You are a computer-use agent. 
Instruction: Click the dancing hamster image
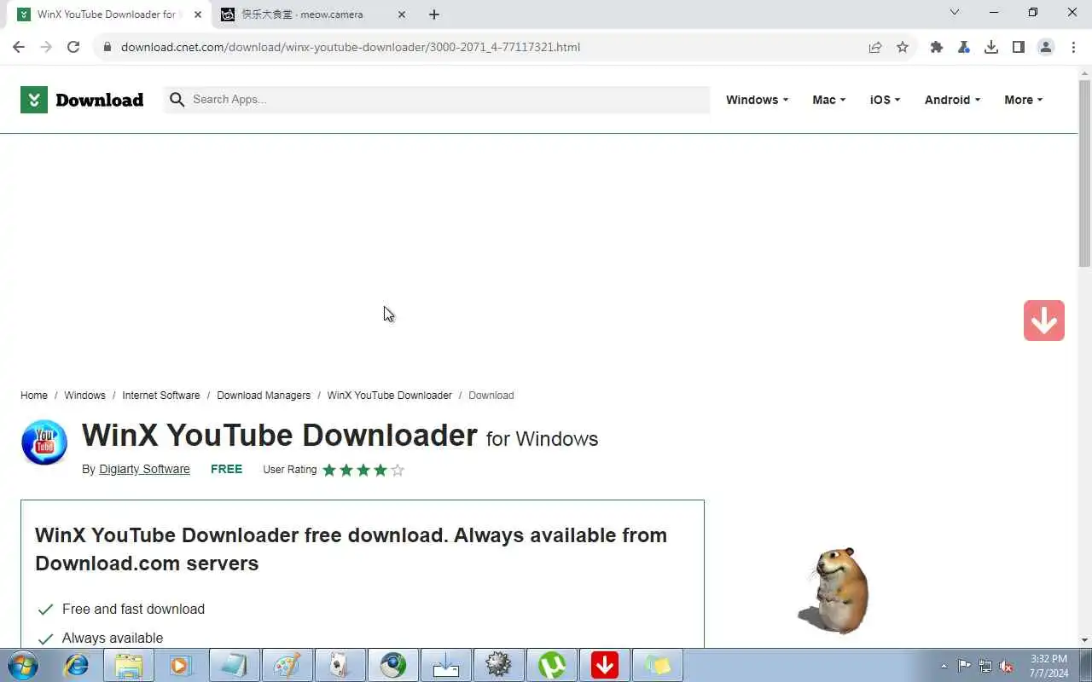(x=834, y=590)
